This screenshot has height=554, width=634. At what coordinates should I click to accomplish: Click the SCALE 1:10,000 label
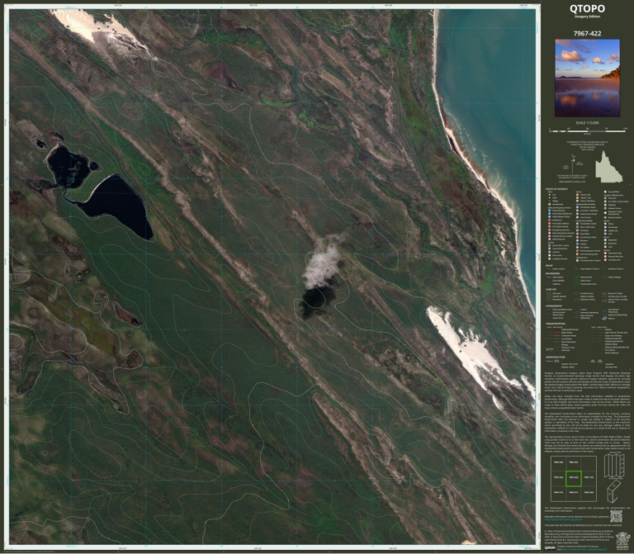[x=587, y=122]
